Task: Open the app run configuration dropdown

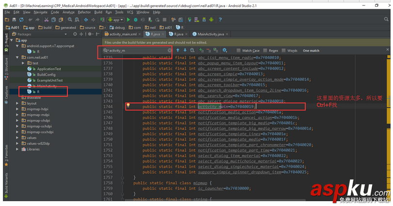Action: 115,20
